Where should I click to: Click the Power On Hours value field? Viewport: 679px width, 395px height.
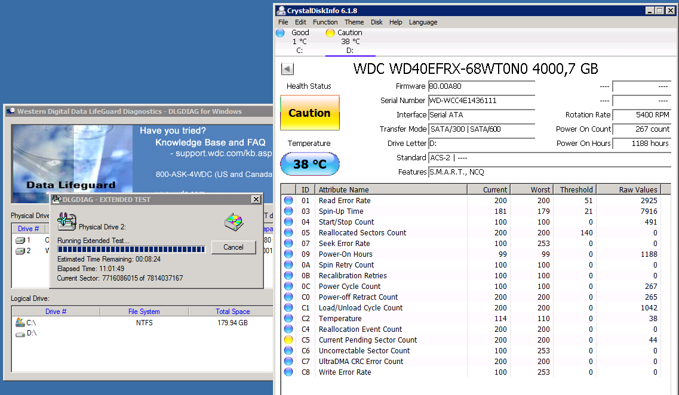(x=642, y=144)
